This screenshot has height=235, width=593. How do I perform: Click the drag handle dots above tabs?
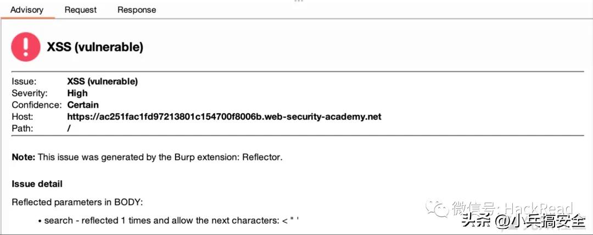tap(299, 1)
